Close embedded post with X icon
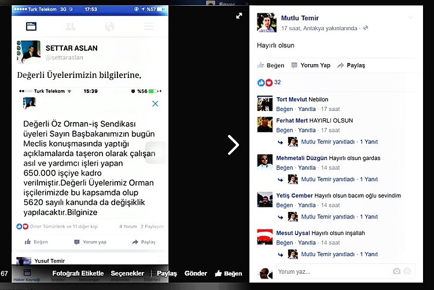 155,103
